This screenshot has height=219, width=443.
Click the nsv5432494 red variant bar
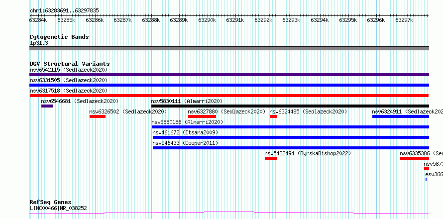271,158
